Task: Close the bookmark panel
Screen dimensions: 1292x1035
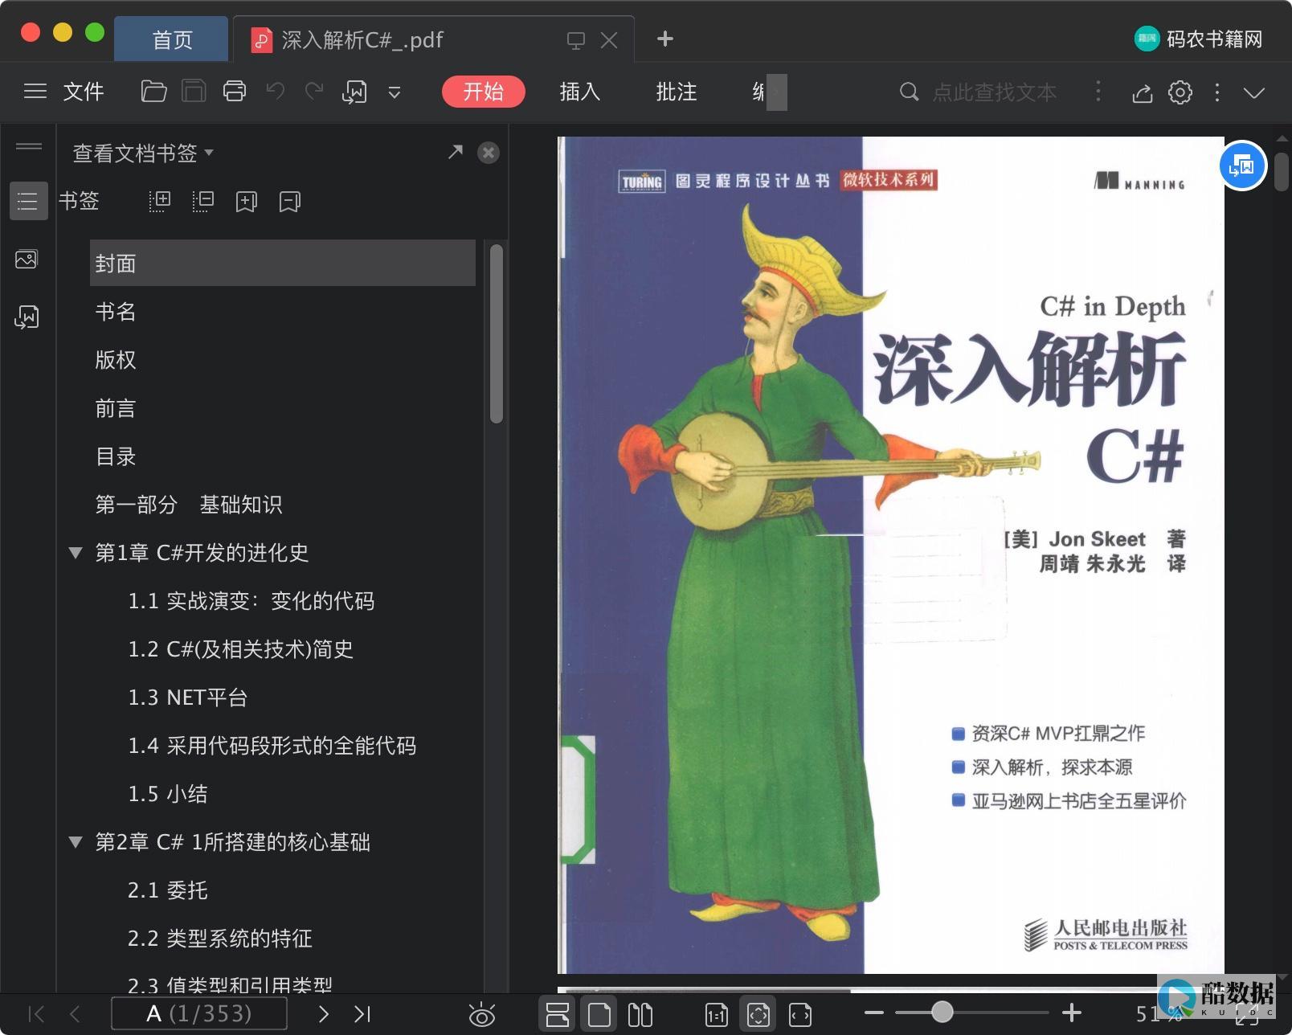Action: point(488,153)
